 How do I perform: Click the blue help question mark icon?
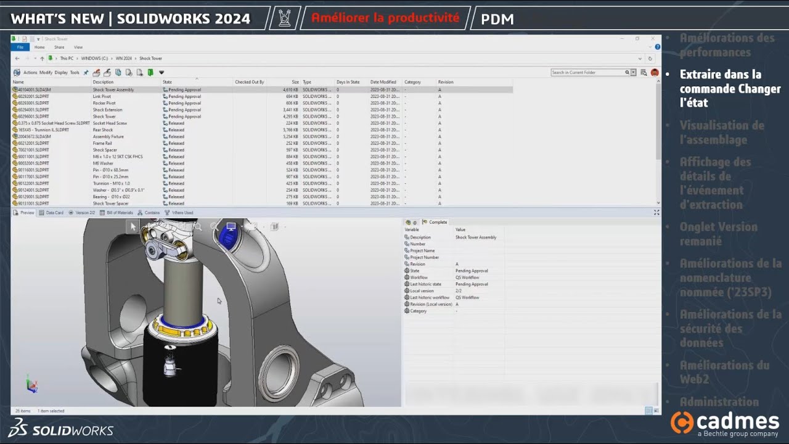[658, 47]
